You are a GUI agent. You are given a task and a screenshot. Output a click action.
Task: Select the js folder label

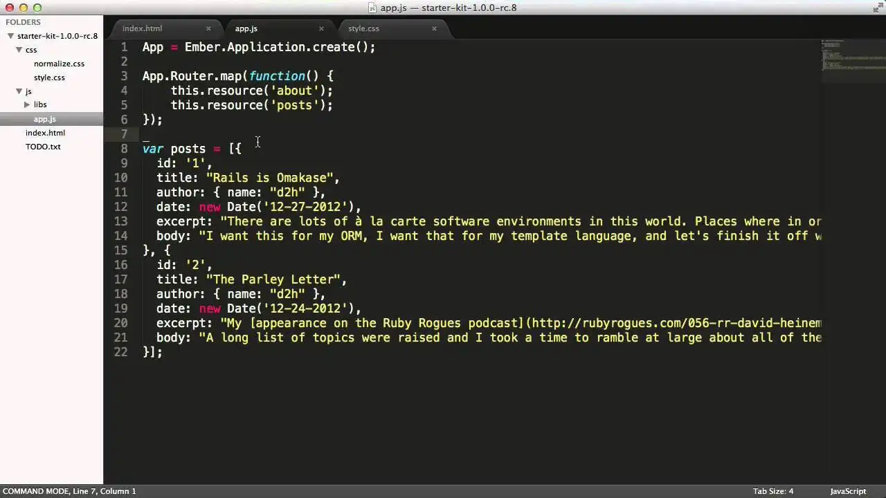point(28,91)
